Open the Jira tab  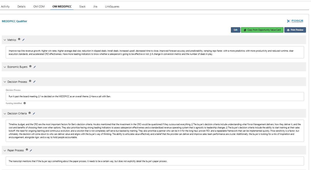tap(95, 6)
